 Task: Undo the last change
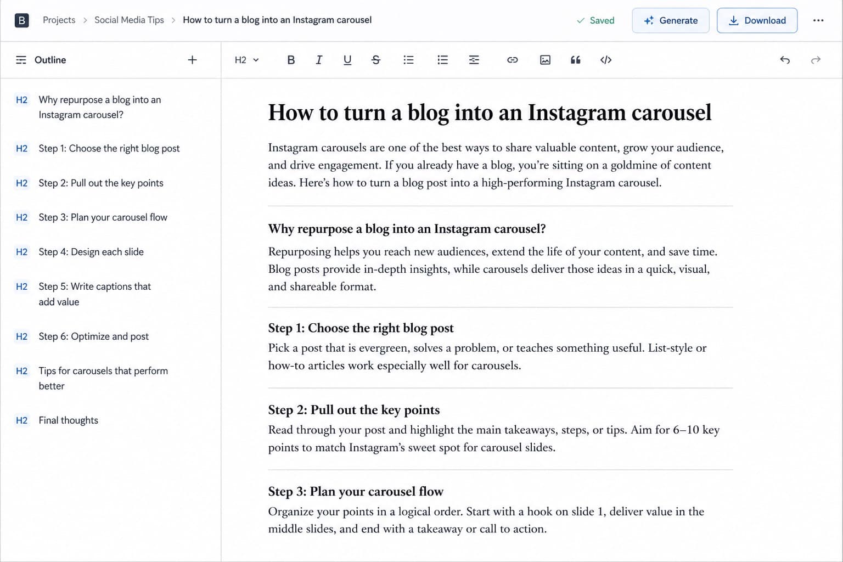click(785, 60)
